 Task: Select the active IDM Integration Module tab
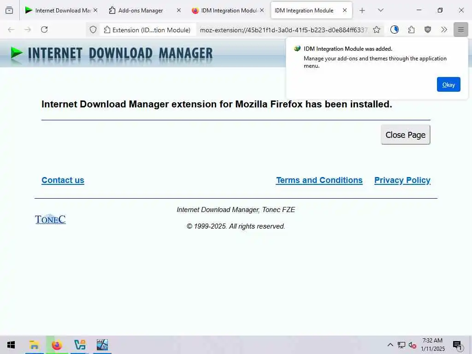[x=311, y=11]
